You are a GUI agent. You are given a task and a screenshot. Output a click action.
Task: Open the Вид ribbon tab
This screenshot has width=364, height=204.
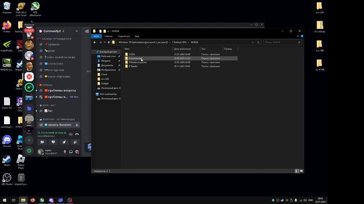[137, 36]
